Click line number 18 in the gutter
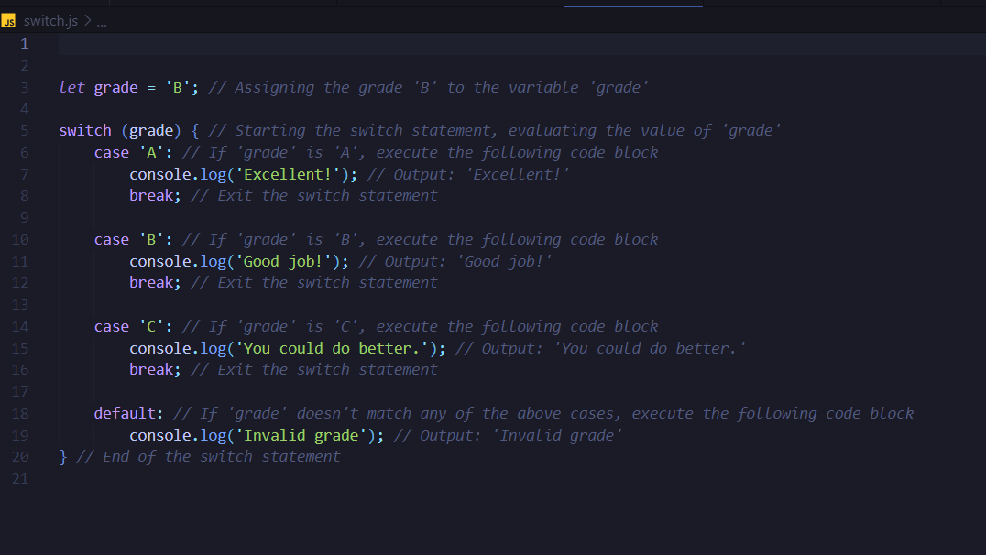986x555 pixels. coord(20,413)
